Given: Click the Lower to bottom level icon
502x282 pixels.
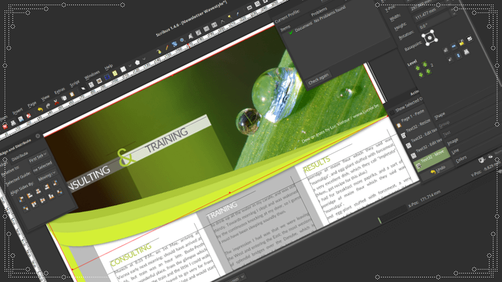Looking at the screenshot, I should (428, 71).
